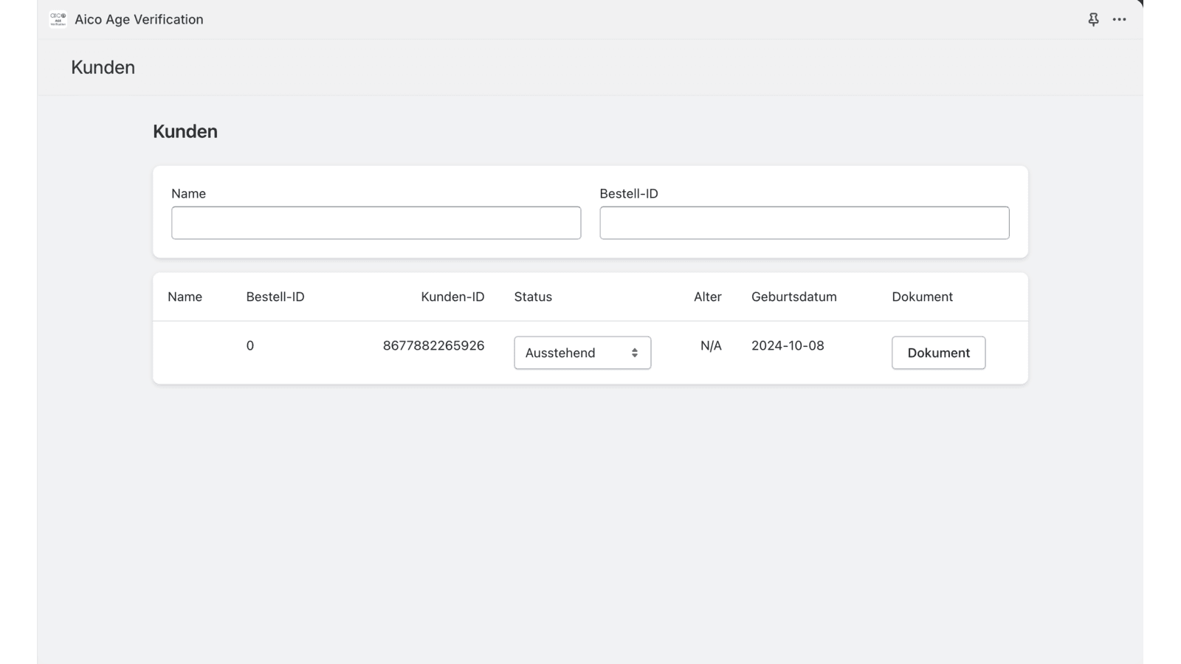Click the Kunden page title in the header bar
The height and width of the screenshot is (664, 1181).
point(103,68)
